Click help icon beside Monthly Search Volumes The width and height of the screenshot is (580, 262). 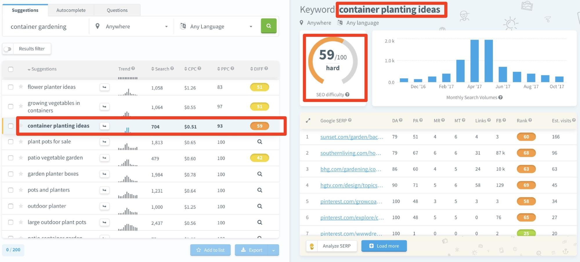click(x=501, y=97)
